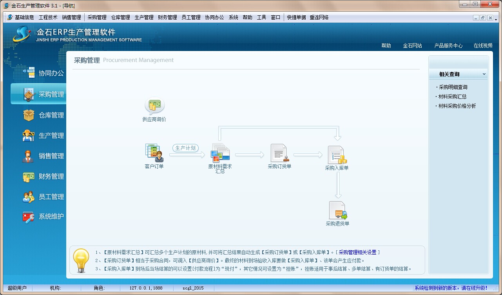Select 财务管理 in the sidebar
502x295 pixels.
[x=43, y=176]
